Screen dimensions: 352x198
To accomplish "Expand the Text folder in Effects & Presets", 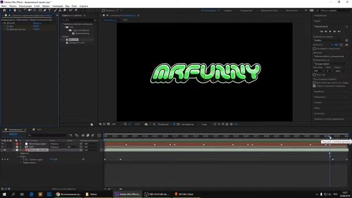I will point(64,27).
